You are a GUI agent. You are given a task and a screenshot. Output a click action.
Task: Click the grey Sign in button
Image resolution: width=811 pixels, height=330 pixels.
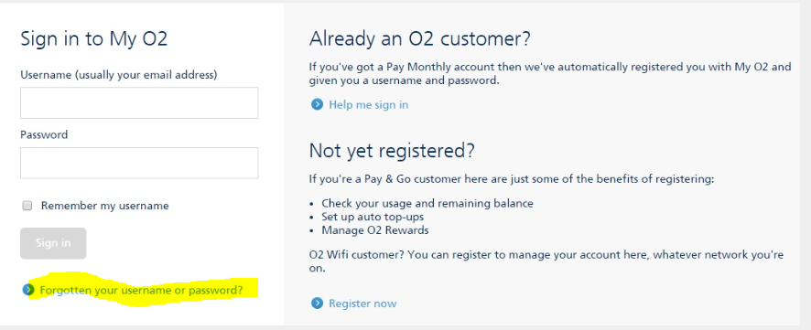coord(53,243)
